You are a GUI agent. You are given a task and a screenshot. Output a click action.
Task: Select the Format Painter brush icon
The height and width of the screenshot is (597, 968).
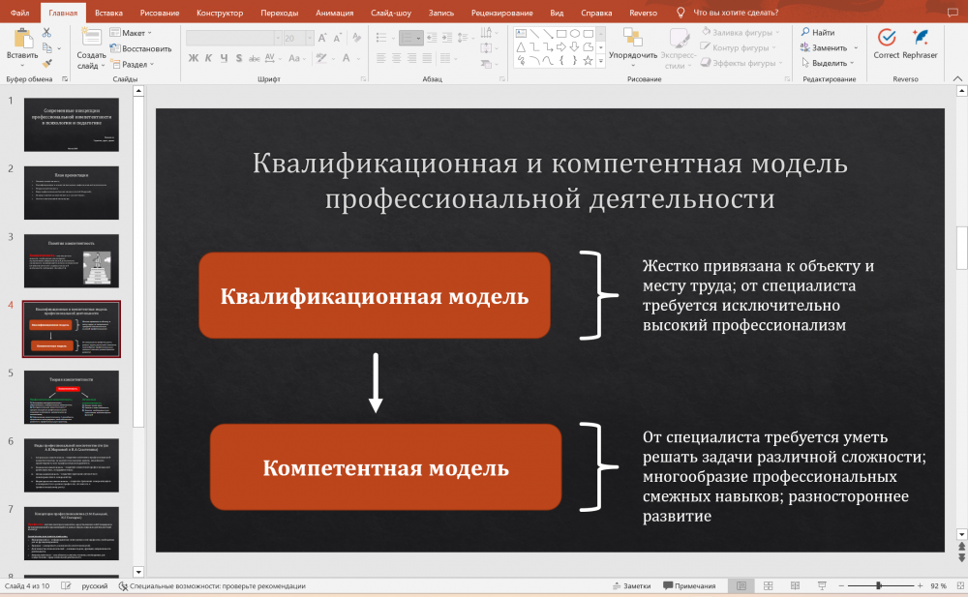pos(46,62)
